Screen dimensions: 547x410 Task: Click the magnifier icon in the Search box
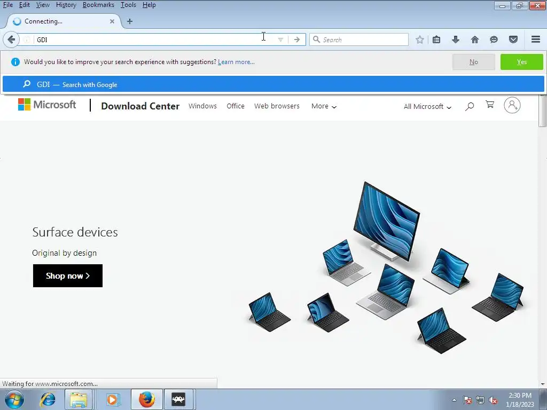tap(316, 40)
